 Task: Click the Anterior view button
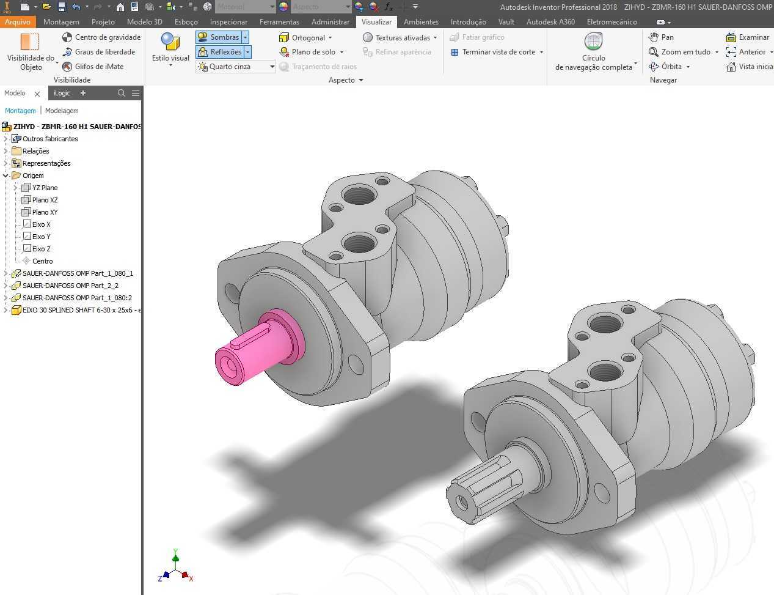coord(748,52)
